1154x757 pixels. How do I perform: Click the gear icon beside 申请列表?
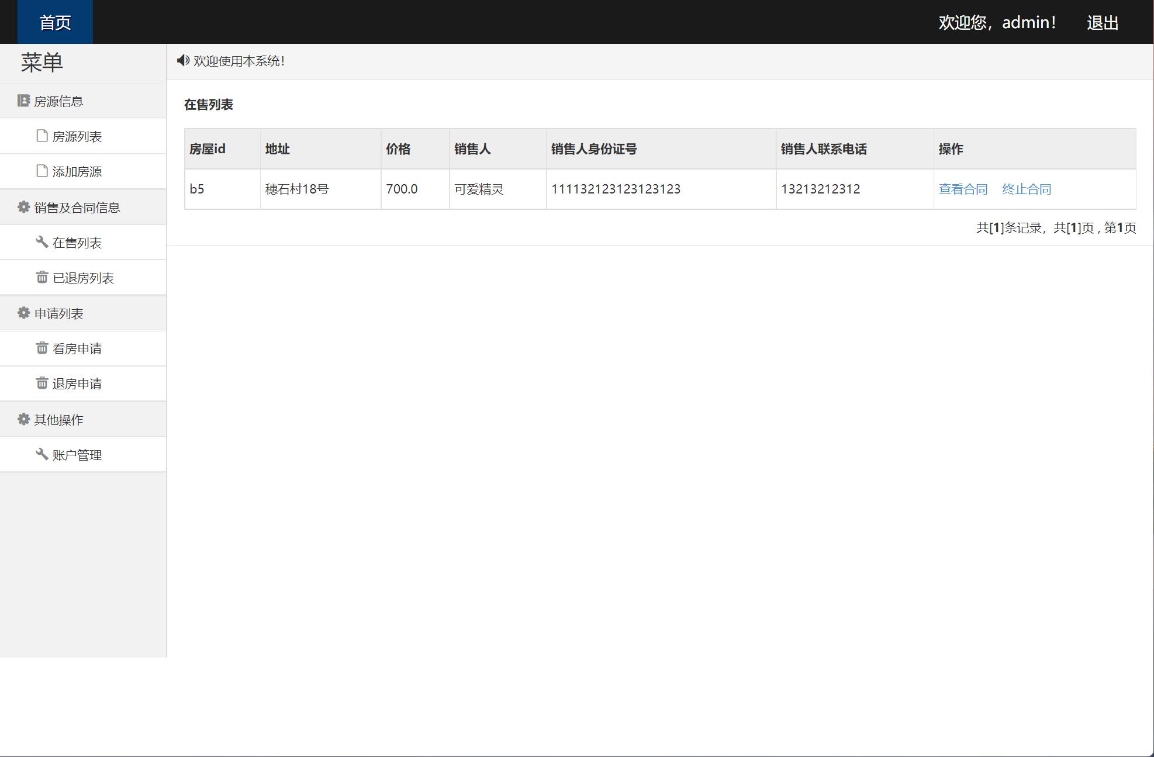(x=23, y=313)
